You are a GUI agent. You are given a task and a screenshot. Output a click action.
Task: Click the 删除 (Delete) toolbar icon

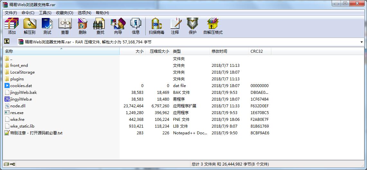83,23
